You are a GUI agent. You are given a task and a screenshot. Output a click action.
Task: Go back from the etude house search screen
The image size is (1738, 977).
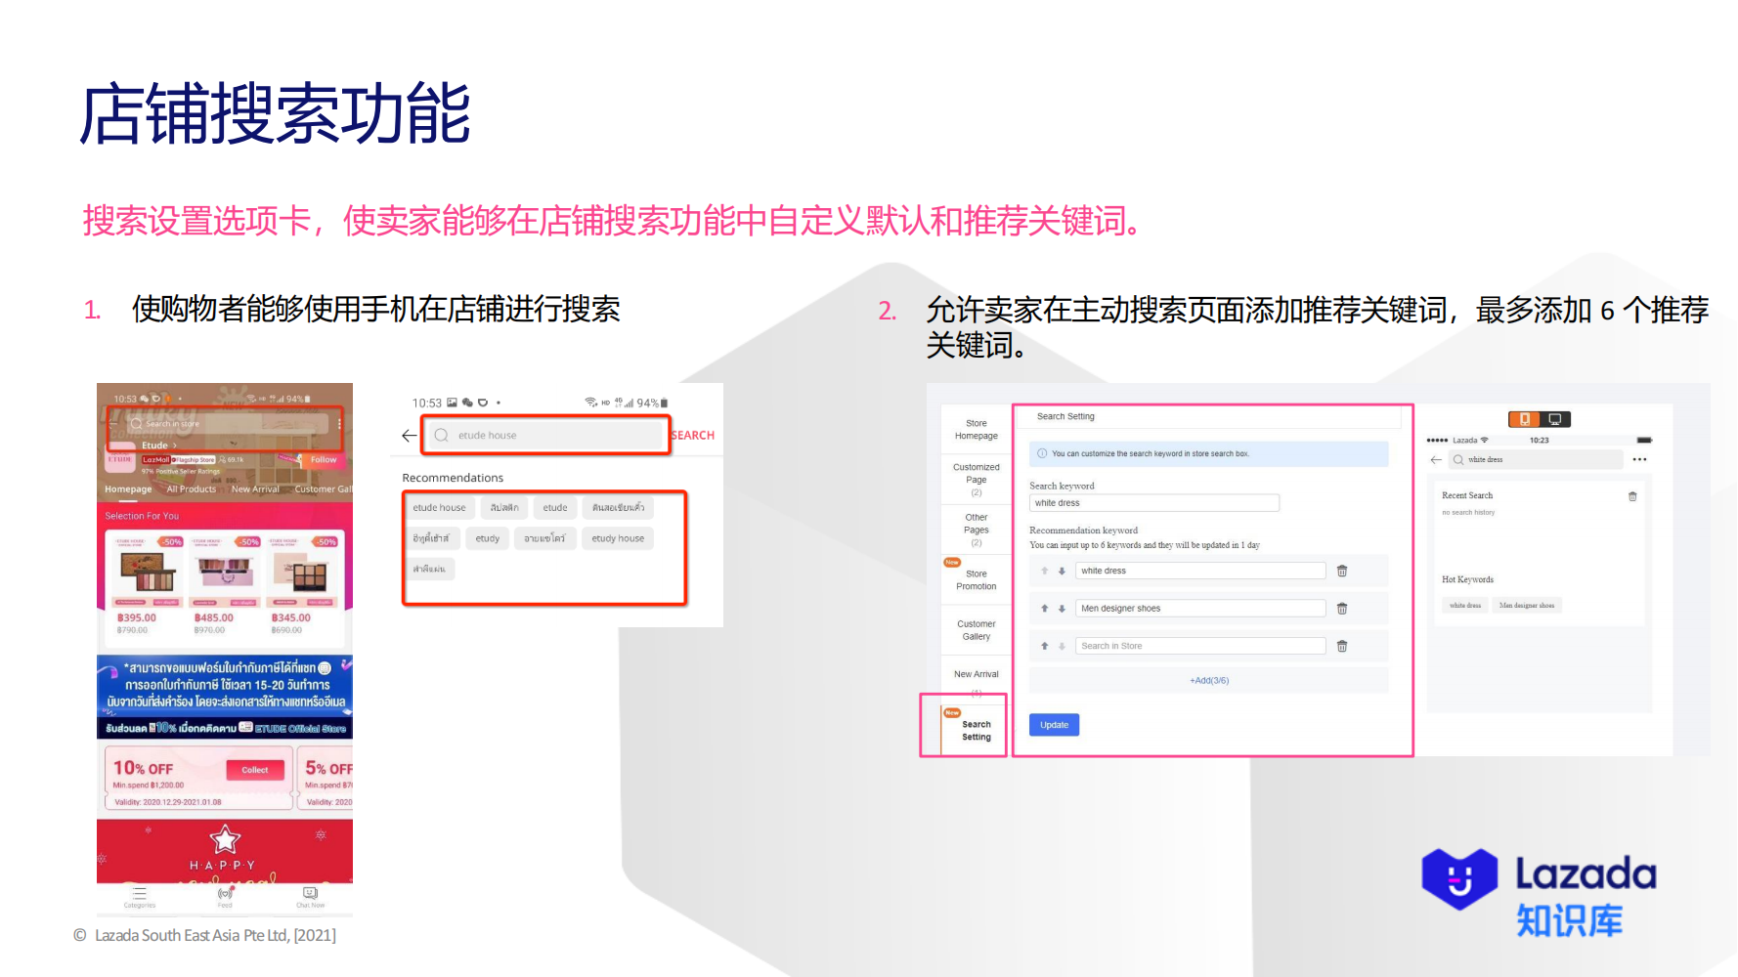(x=409, y=436)
